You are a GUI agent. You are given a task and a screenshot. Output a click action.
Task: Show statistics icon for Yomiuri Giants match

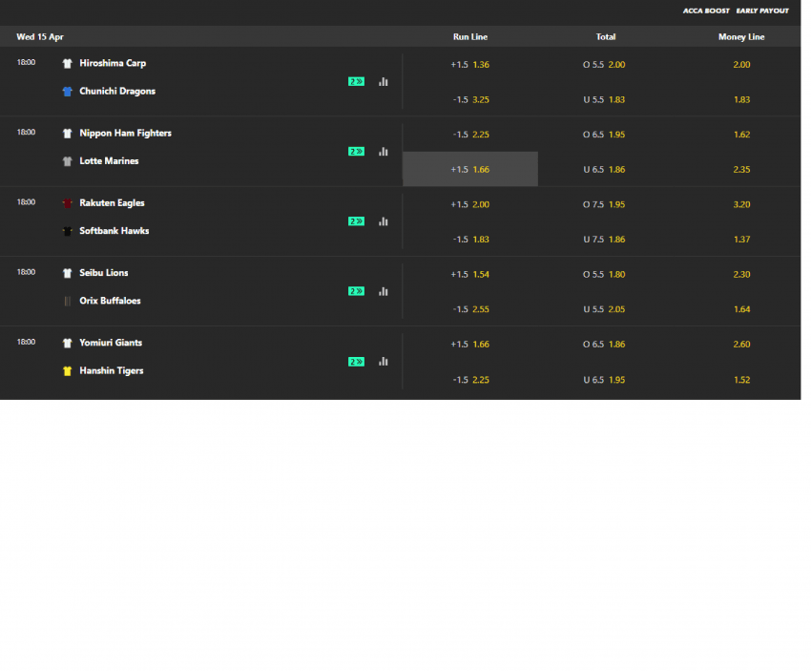click(383, 362)
